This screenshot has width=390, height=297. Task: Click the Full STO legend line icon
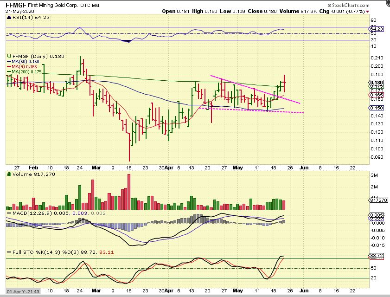(8, 252)
